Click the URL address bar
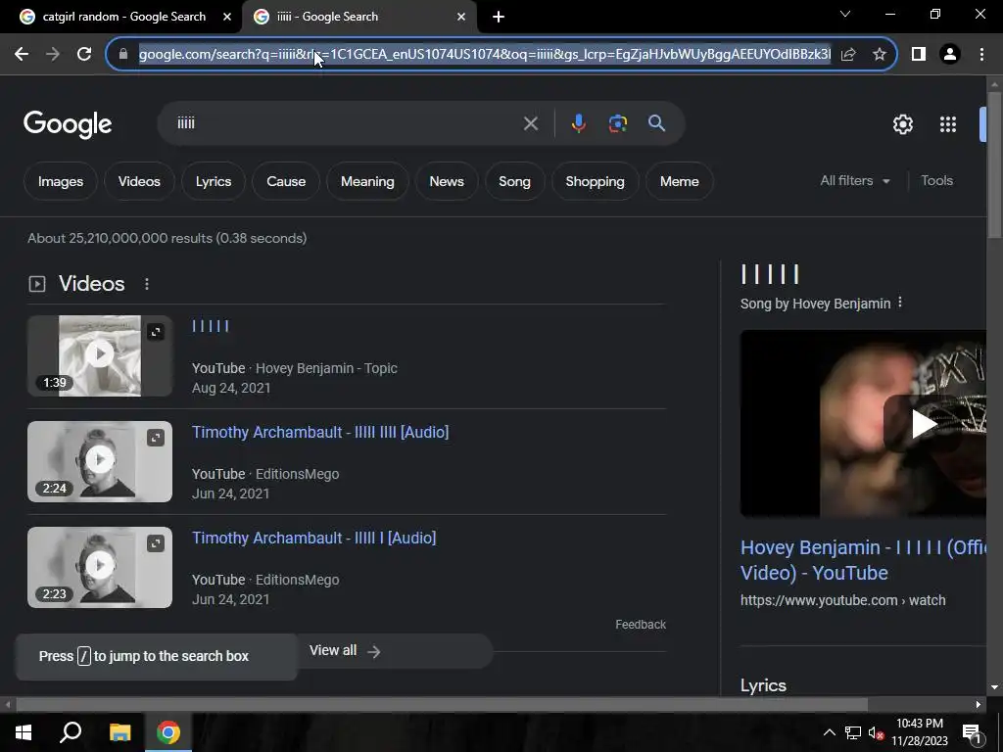This screenshot has height=752, width=1003. coord(484,55)
